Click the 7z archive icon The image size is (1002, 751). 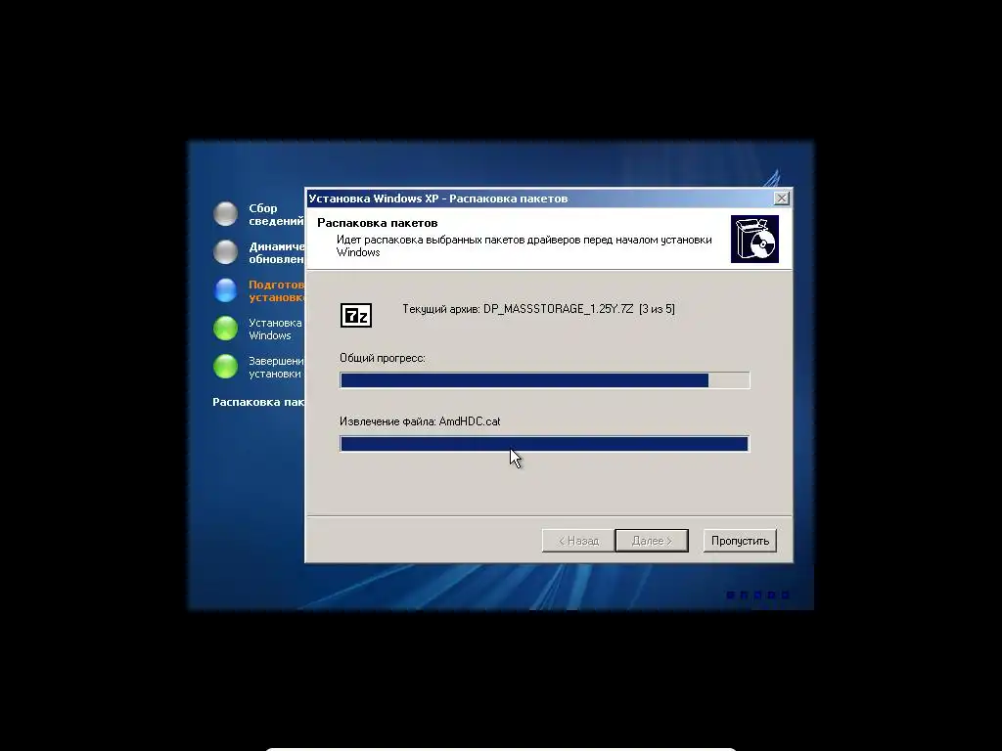pos(356,316)
